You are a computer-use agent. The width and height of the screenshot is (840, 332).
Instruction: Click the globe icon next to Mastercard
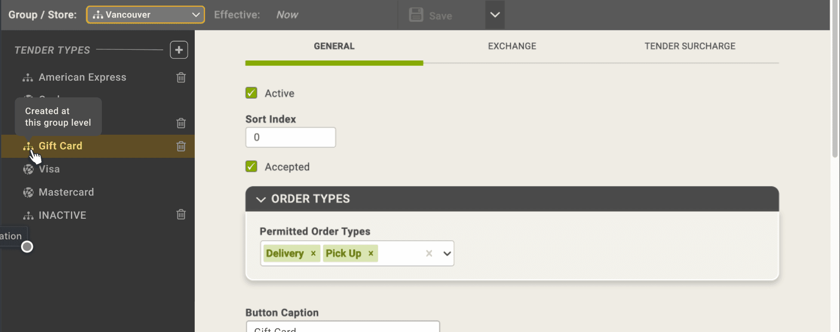[x=28, y=192]
